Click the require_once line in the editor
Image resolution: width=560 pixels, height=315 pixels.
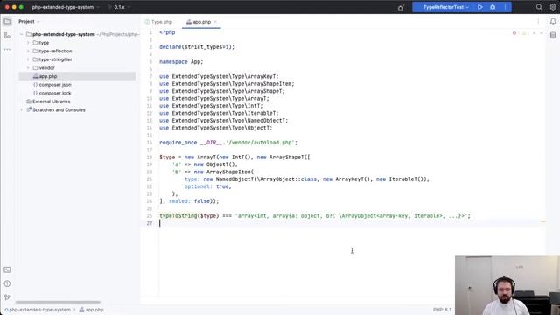coord(228,143)
